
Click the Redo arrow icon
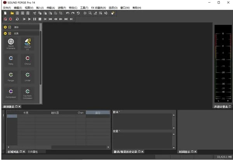[73, 13]
